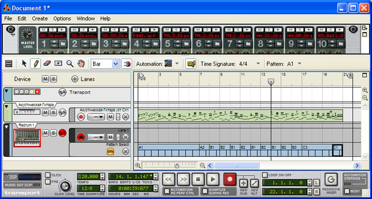This screenshot has width=372, height=199.
Task: Select the Razor tool
Action: [58, 63]
